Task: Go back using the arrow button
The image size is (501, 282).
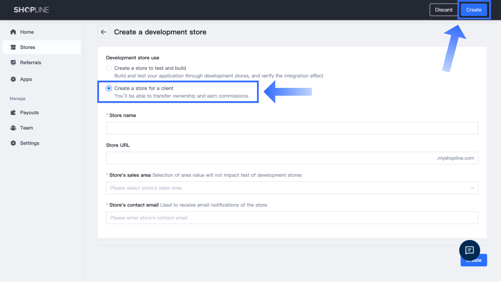Action: pyautogui.click(x=104, y=32)
